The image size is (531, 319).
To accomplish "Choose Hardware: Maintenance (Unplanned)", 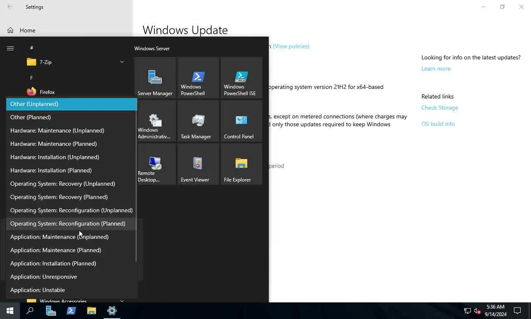I will [x=71, y=130].
